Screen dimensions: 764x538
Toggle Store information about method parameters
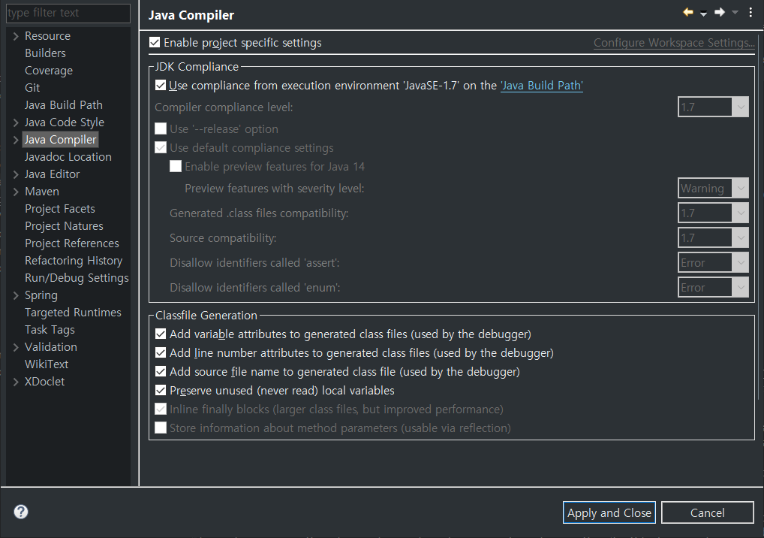click(x=161, y=428)
